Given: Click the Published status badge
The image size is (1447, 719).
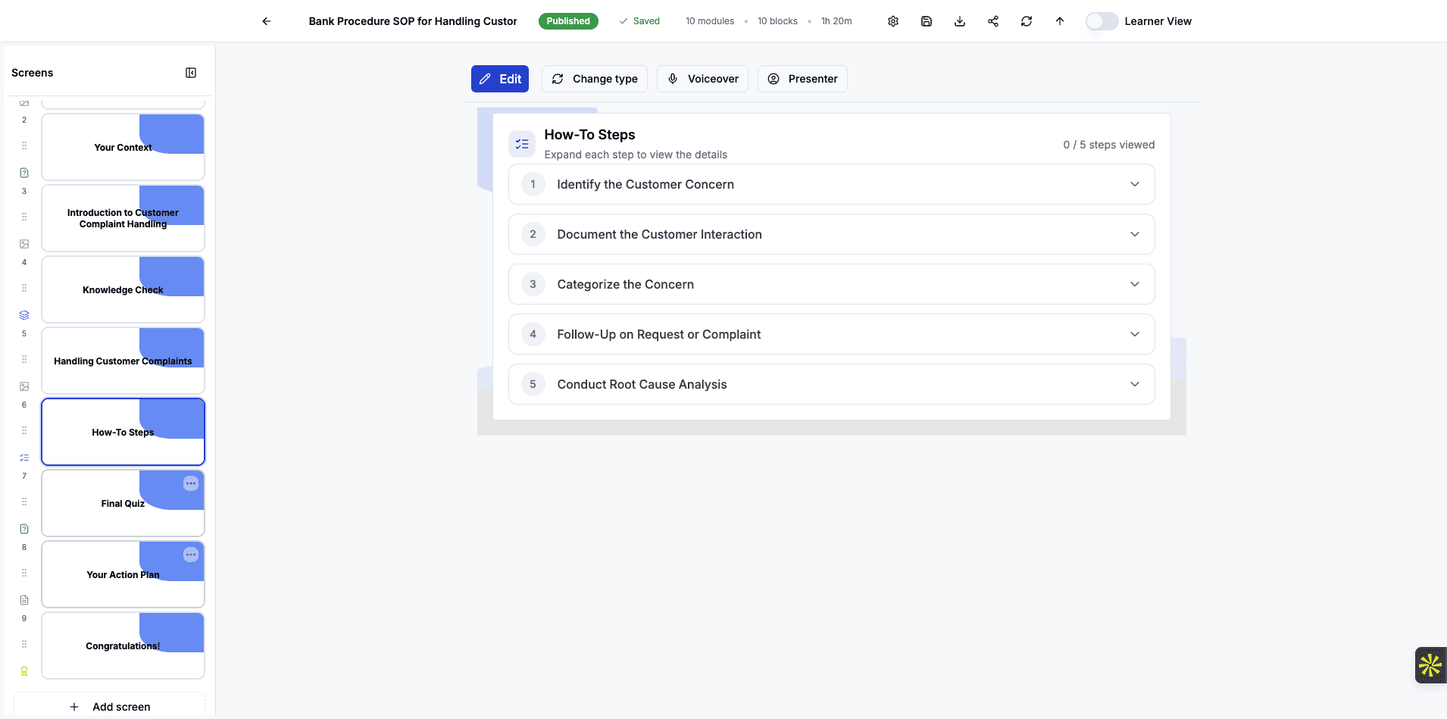Looking at the screenshot, I should [568, 21].
